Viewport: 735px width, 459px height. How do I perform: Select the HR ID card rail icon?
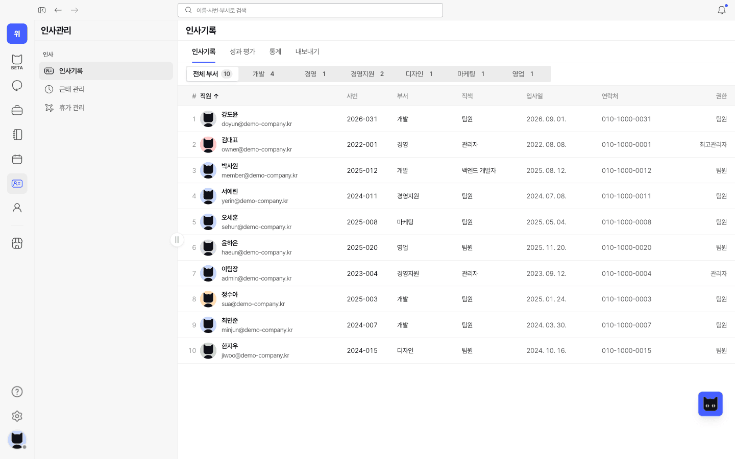[17, 184]
